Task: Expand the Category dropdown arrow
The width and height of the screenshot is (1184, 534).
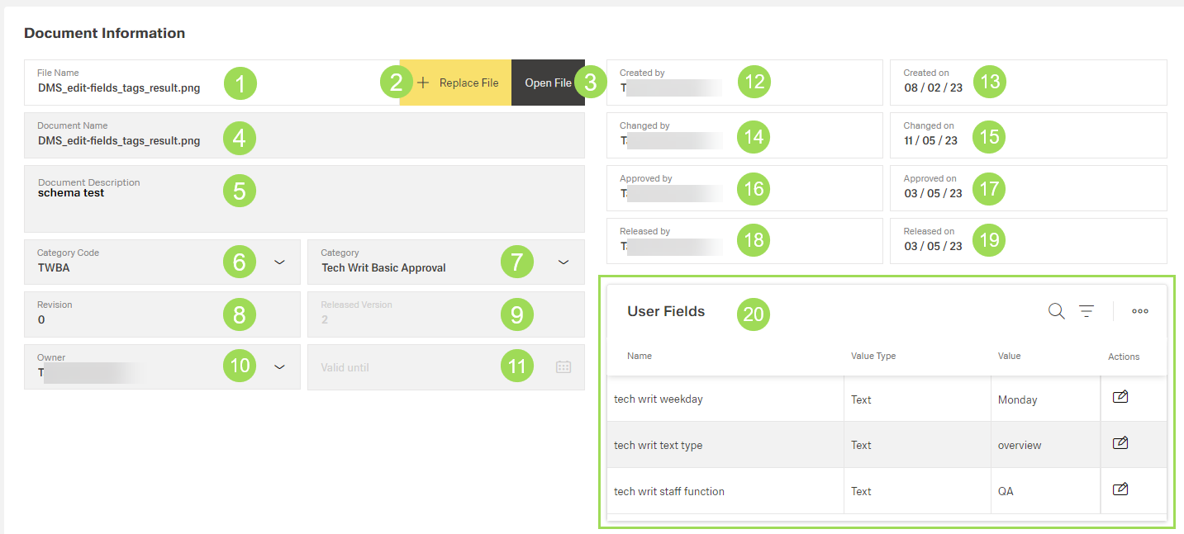Action: pos(563,262)
